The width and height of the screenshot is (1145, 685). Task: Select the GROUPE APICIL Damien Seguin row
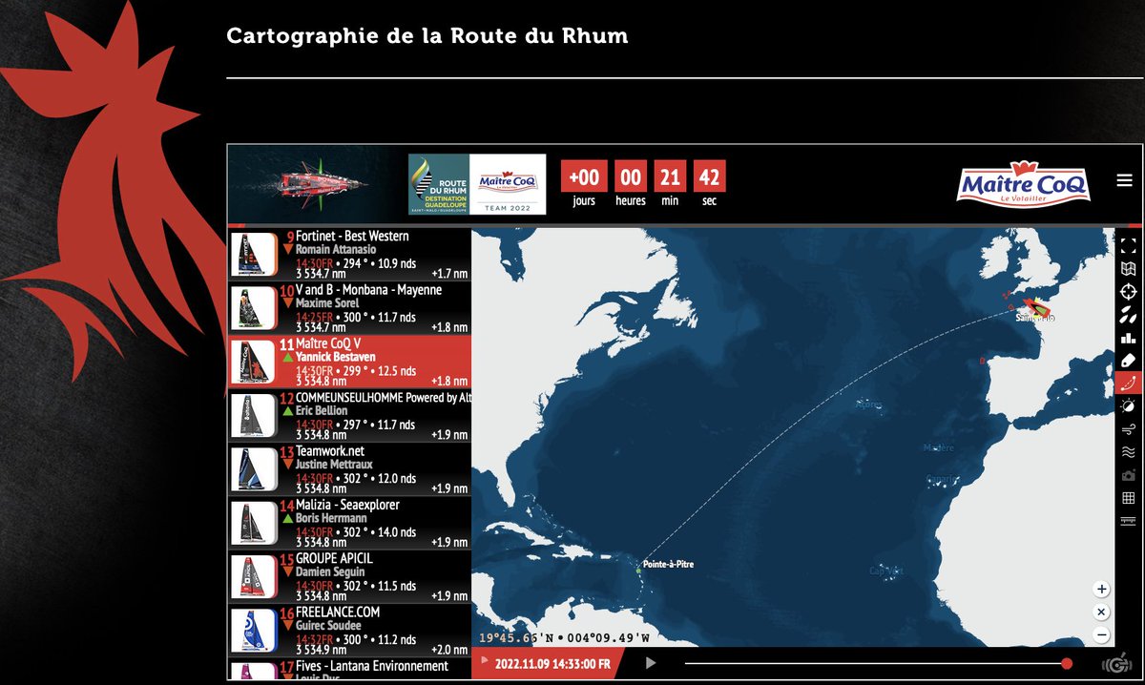[349, 576]
